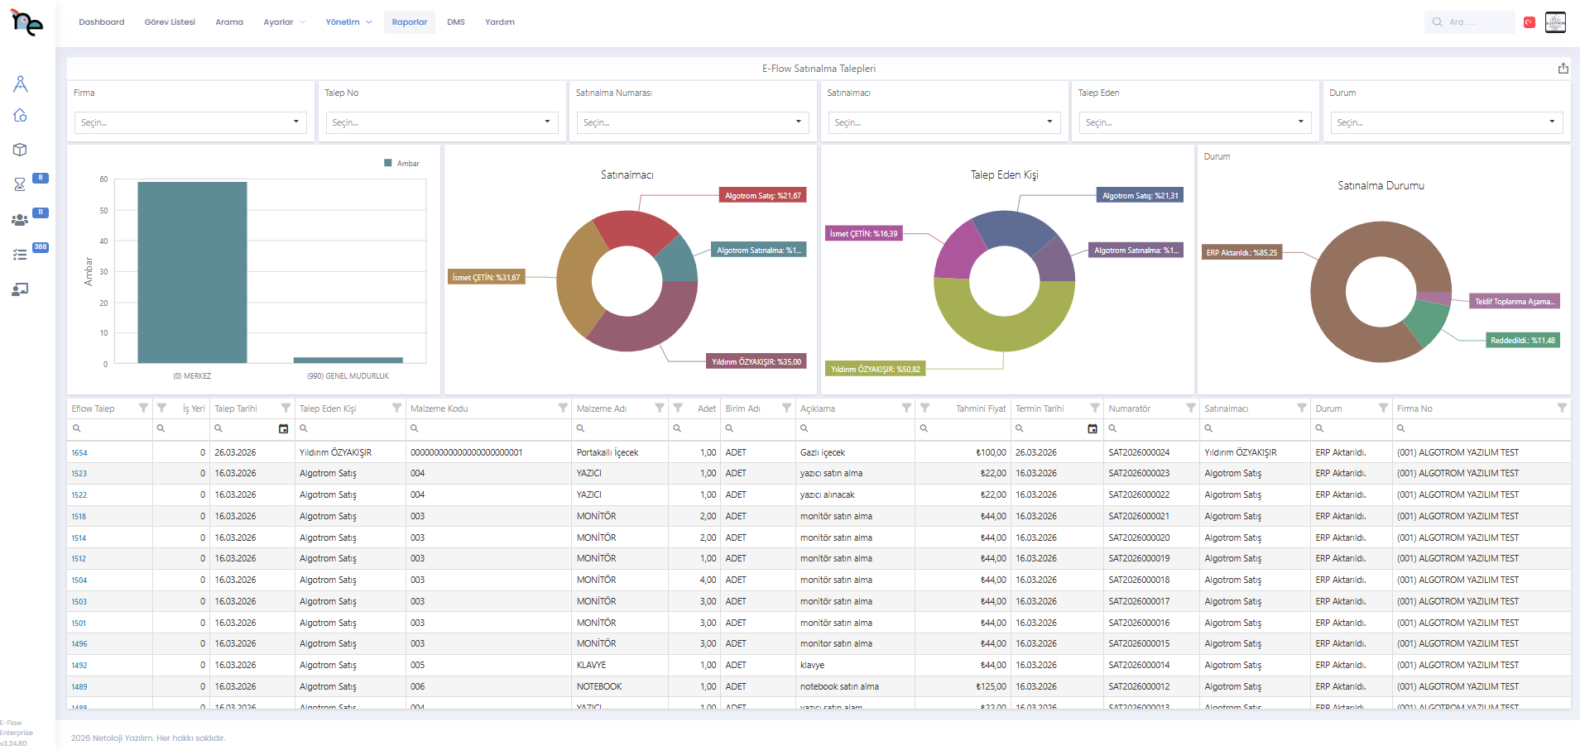Image resolution: width=1580 pixels, height=750 pixels.
Task: Click filter funnel on Eflow Talep column
Action: (x=143, y=408)
